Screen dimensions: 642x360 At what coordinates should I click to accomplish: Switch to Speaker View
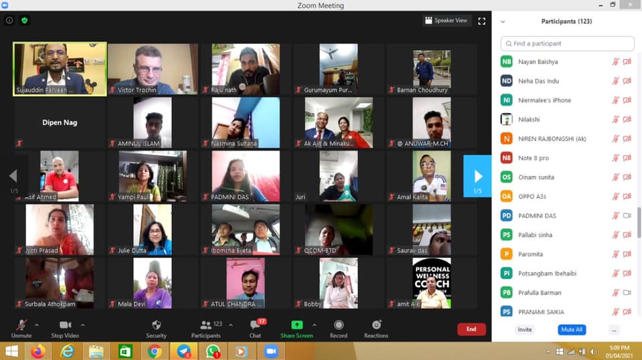[x=447, y=21]
